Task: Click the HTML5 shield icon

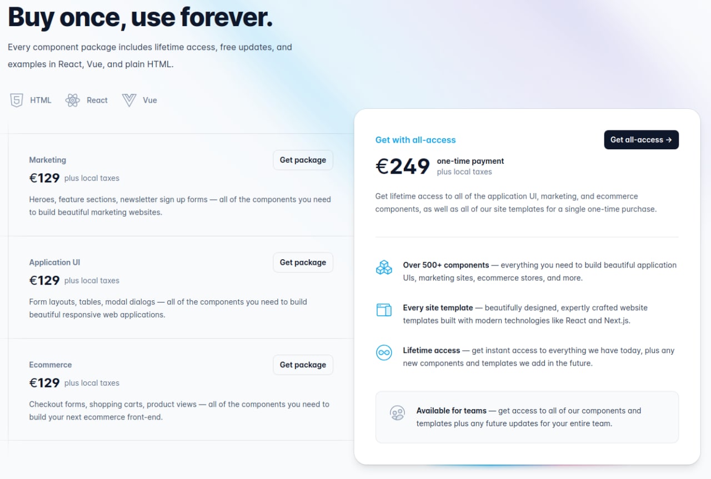Action: [x=17, y=100]
